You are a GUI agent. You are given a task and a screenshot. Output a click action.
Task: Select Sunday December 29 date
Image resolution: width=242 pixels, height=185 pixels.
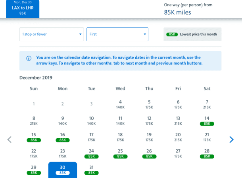[34, 170]
